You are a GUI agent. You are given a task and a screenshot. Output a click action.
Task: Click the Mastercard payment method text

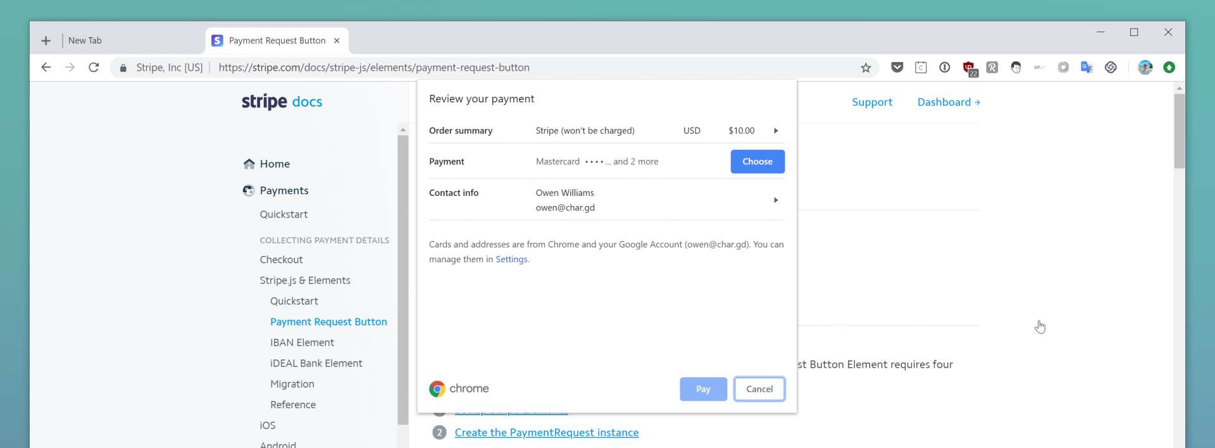597,162
